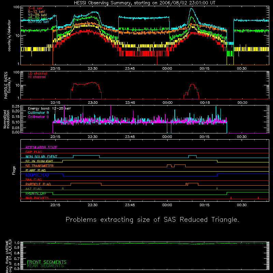Image resolution: width=273 pixels, height=273 pixels.
Task: Select the NON_SOLAR_EVENT flag label
Action: coord(41,157)
